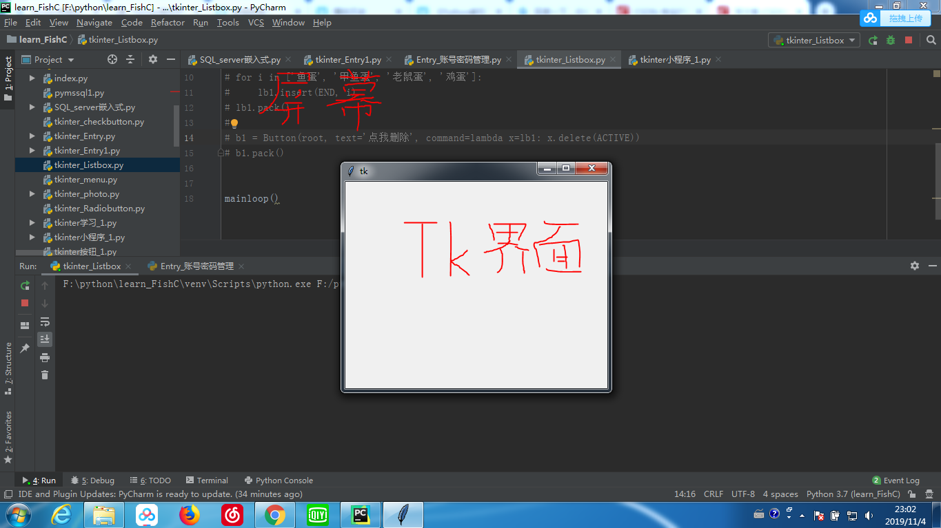Open run configuration dropdown tkinter_Listbox

(x=814, y=40)
